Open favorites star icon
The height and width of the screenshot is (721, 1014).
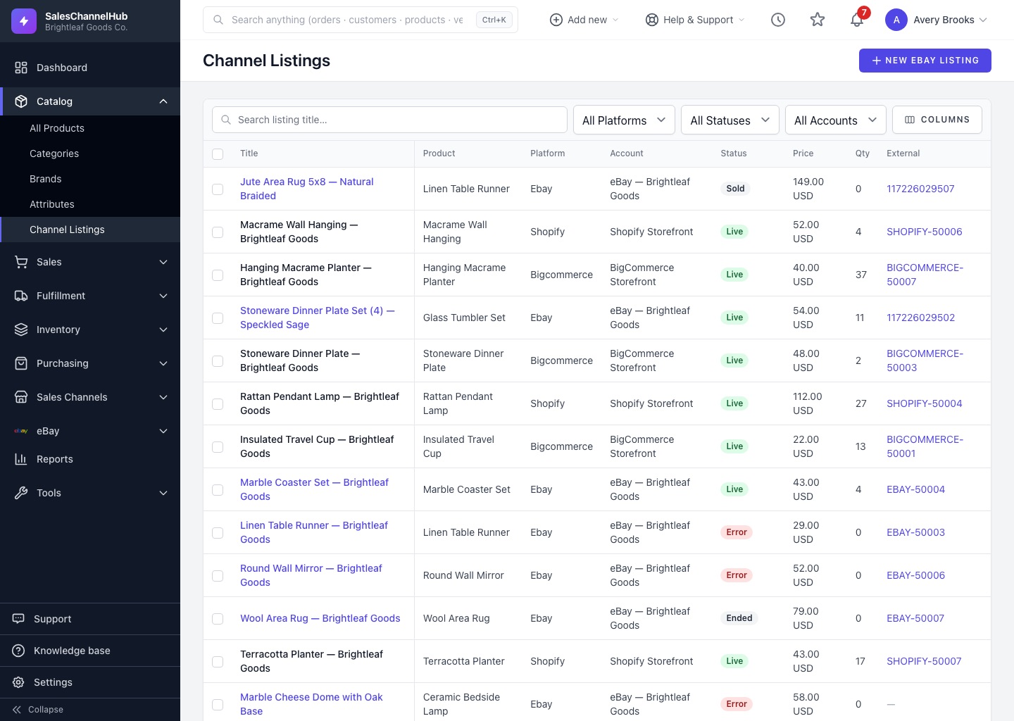point(818,20)
